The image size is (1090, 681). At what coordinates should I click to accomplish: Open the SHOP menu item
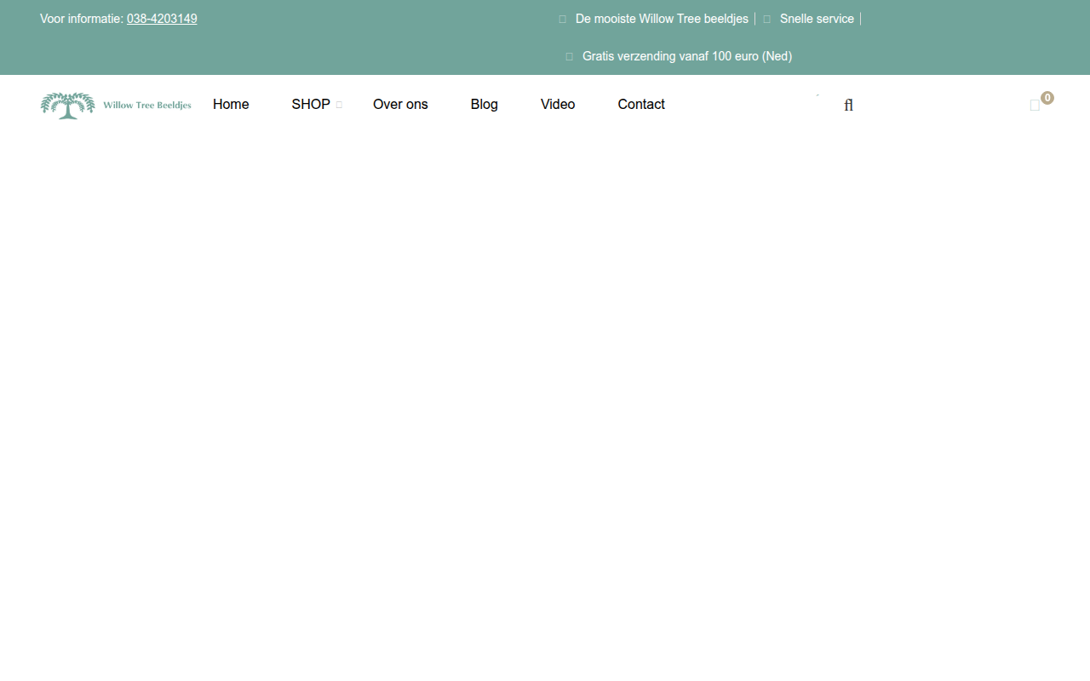[311, 104]
